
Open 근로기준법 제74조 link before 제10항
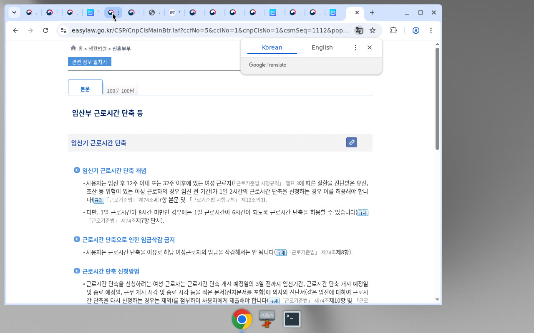tap(305, 301)
